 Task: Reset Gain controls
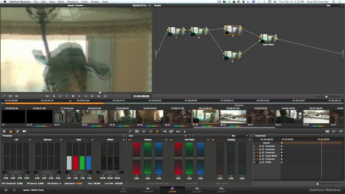click(x=92, y=140)
